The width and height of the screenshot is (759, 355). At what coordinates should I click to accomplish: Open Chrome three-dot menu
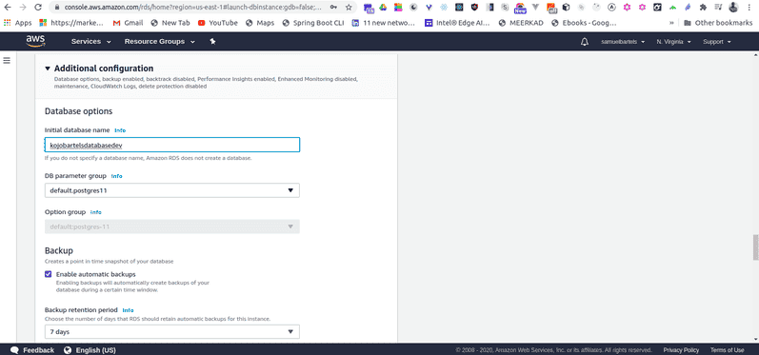tap(749, 8)
